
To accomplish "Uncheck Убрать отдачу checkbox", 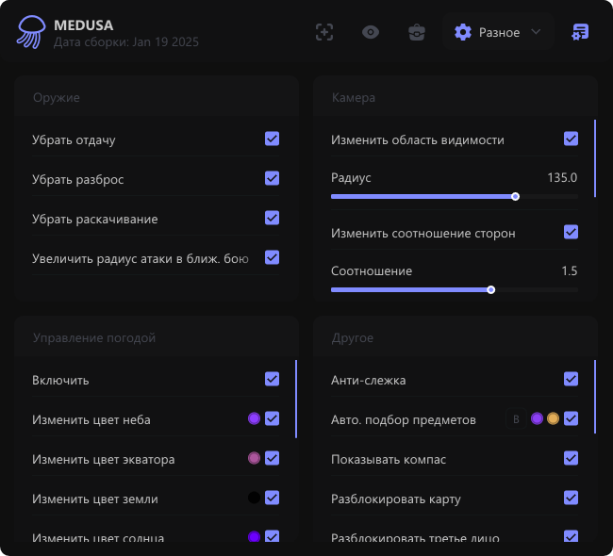I will coord(272,139).
